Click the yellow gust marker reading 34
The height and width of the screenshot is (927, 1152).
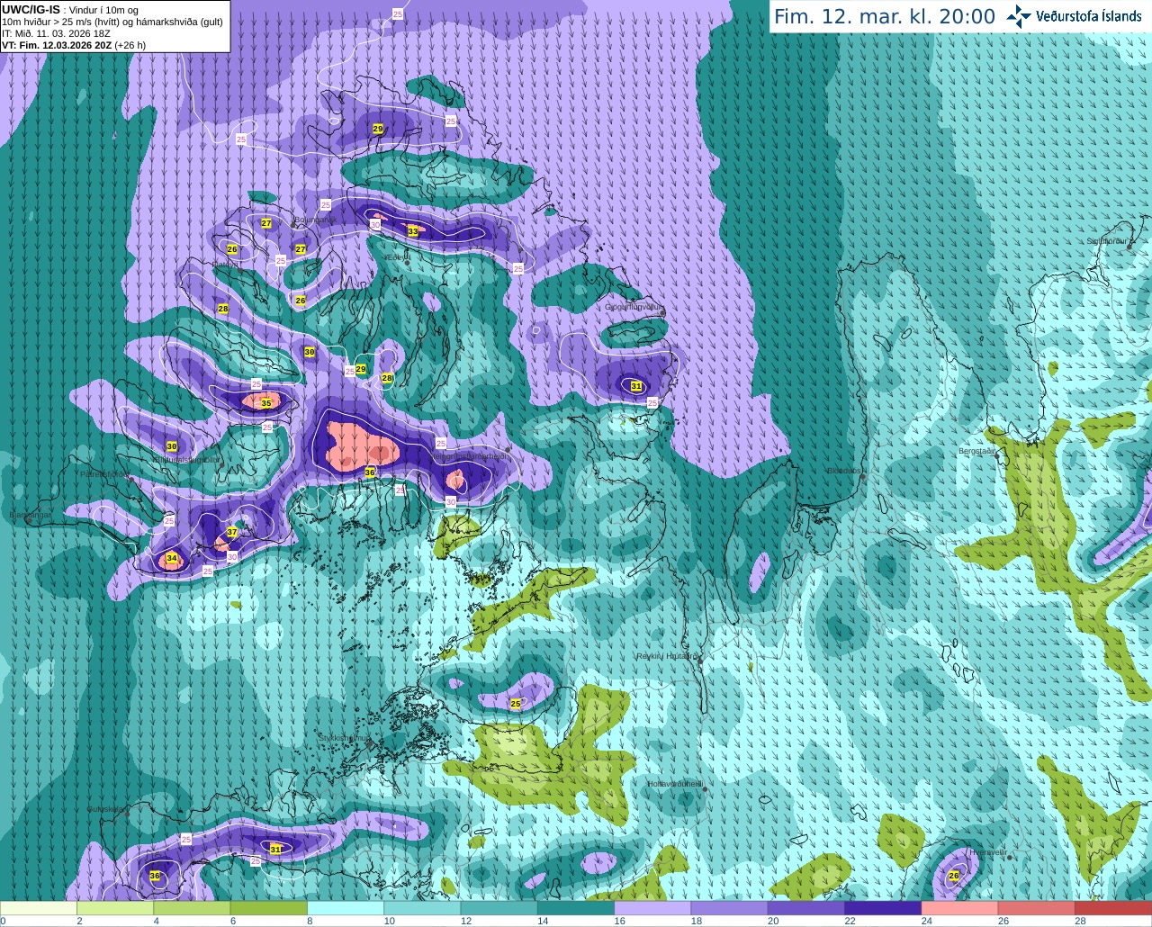tap(172, 559)
